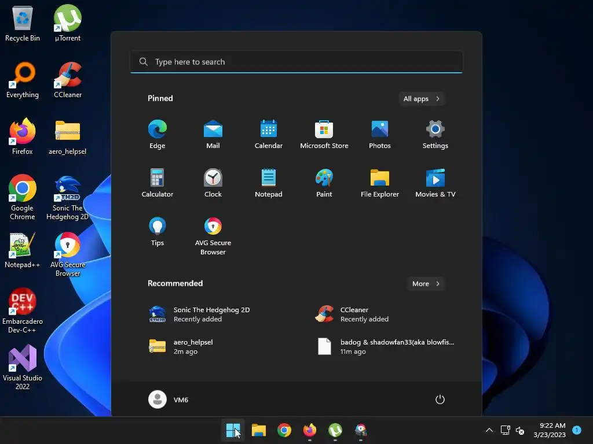Viewport: 593px width, 444px height.
Task: Open Google Chrome from the taskbar
Action: [x=284, y=430]
